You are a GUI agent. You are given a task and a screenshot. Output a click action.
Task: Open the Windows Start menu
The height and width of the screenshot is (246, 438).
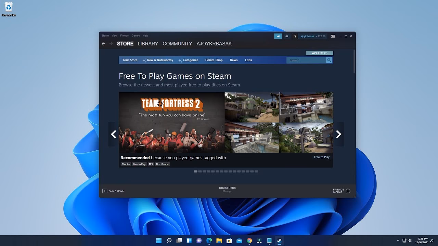[x=159, y=241]
